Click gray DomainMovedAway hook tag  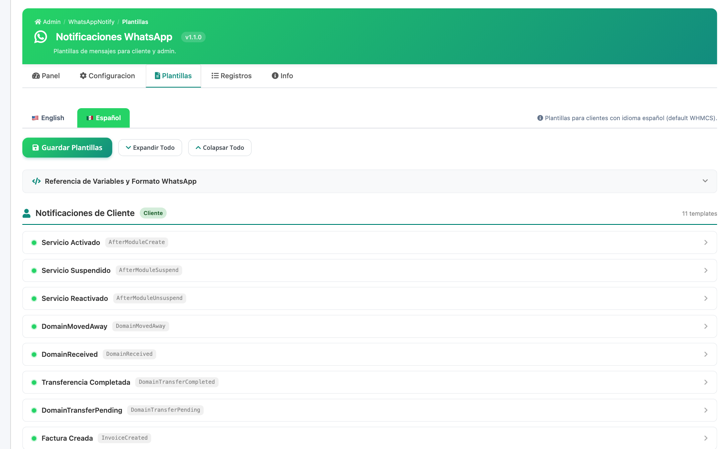tap(141, 326)
